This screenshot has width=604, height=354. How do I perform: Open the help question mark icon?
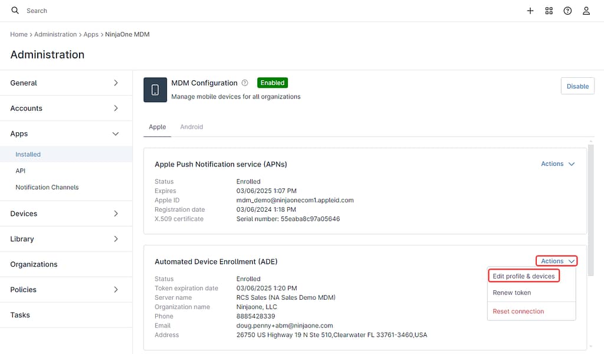[567, 11]
